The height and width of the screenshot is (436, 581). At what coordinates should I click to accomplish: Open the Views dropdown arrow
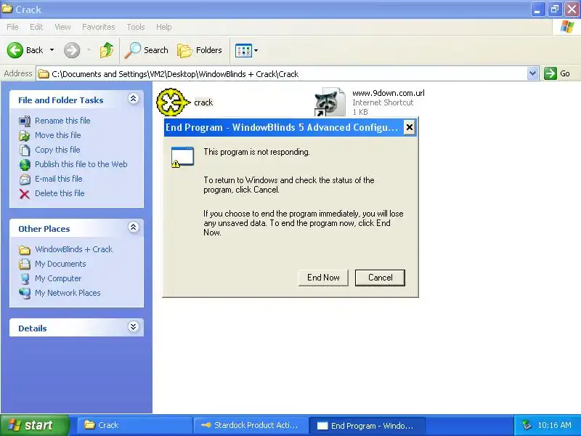pyautogui.click(x=256, y=50)
